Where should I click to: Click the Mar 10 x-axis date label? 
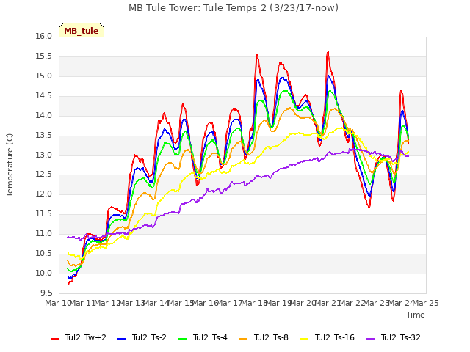click(x=58, y=303)
